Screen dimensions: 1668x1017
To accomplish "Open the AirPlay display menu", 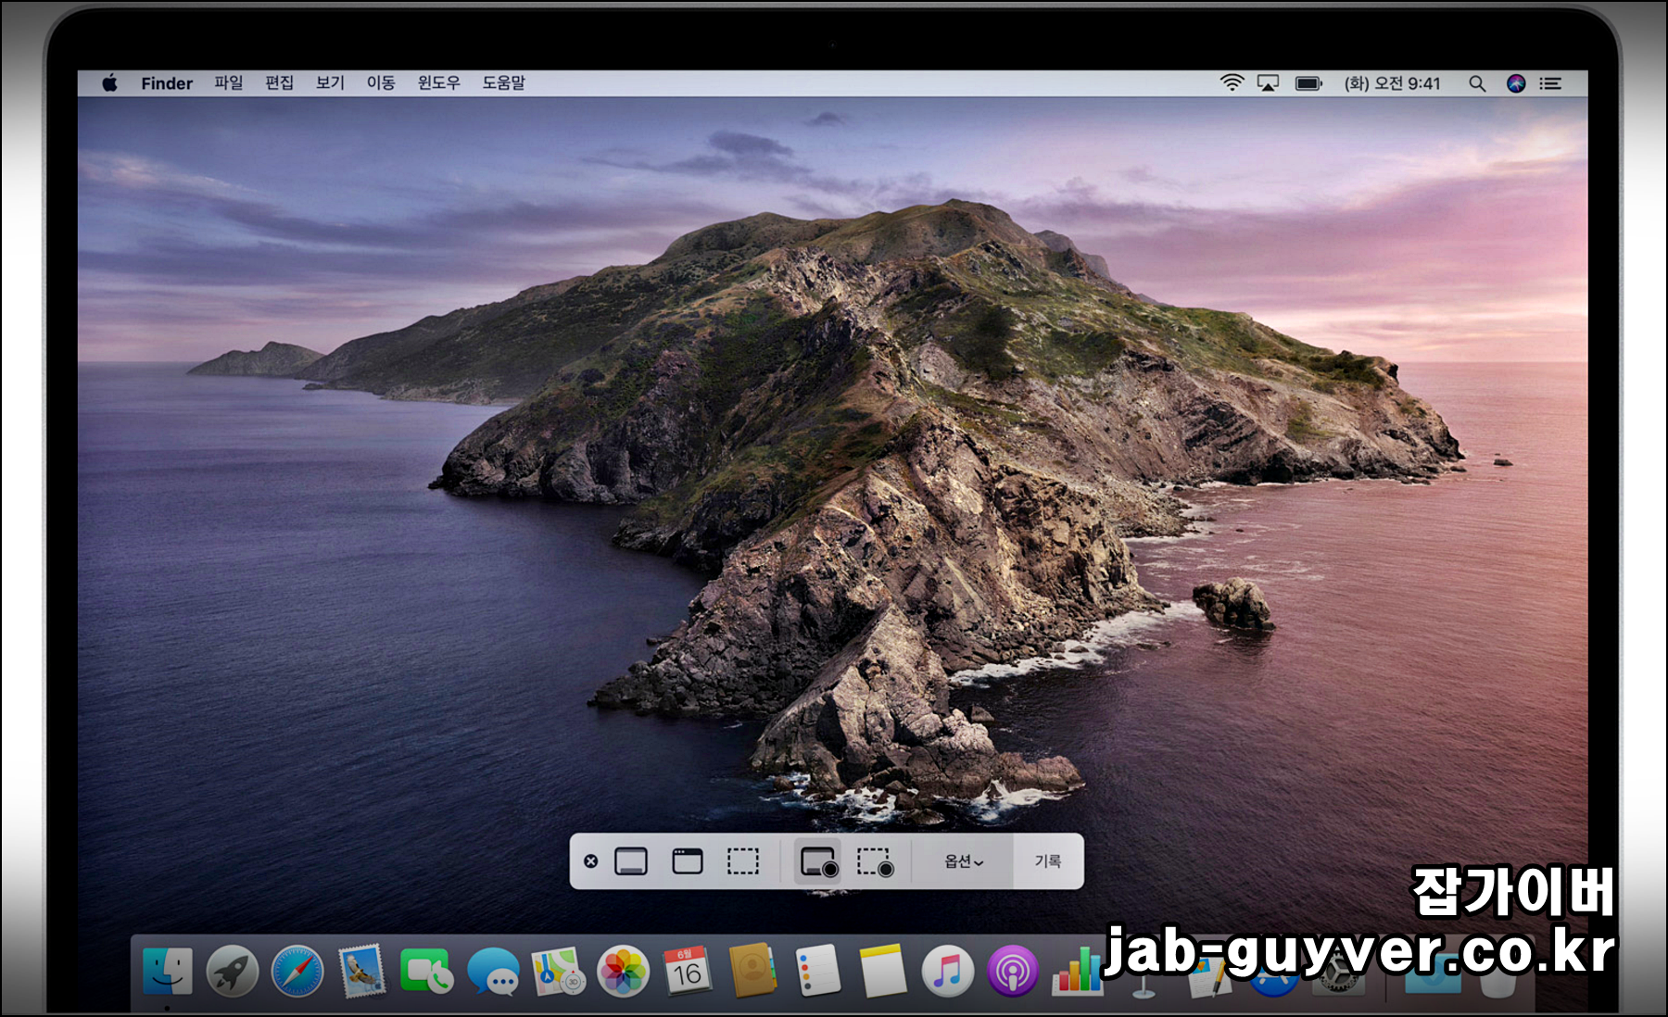I will 1268,83.
